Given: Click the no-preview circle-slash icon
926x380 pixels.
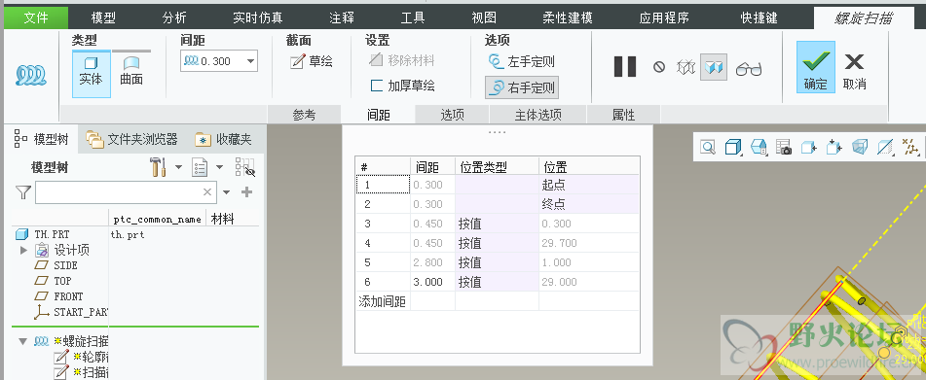Looking at the screenshot, I should 659,67.
